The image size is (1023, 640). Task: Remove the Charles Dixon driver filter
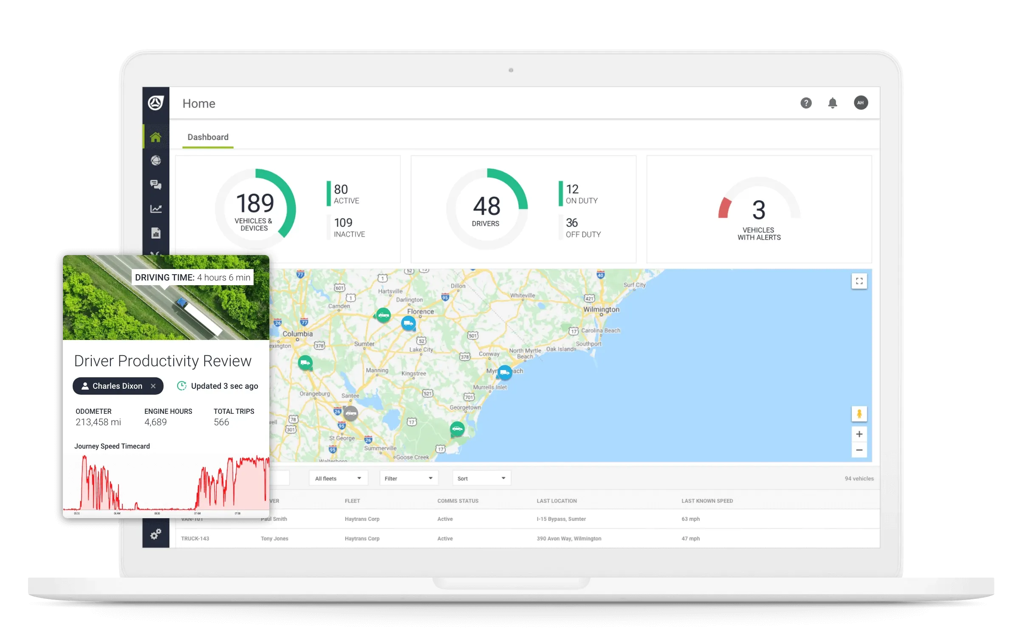153,386
